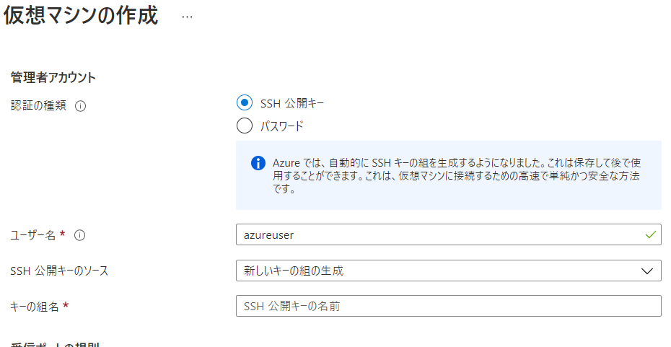Click the キーの組名 field label

[x=35, y=306]
